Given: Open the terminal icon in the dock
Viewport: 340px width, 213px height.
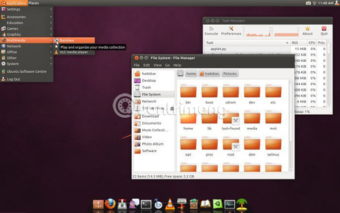Looking at the screenshot, I should (146, 204).
